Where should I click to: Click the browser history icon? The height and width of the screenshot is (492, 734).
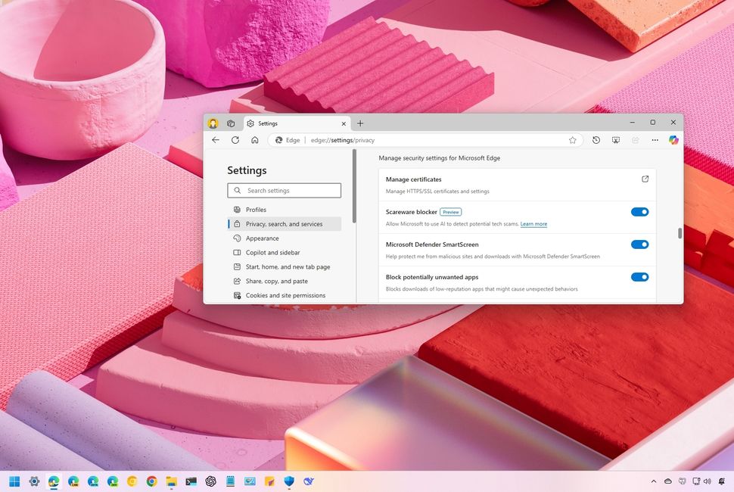pos(596,140)
